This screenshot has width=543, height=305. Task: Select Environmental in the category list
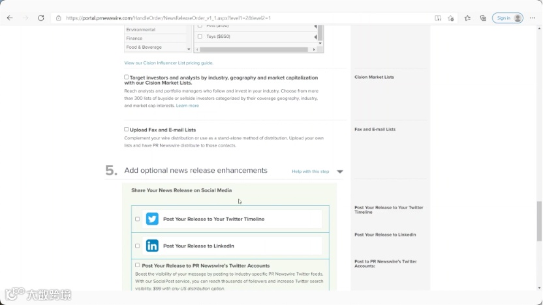[140, 30]
